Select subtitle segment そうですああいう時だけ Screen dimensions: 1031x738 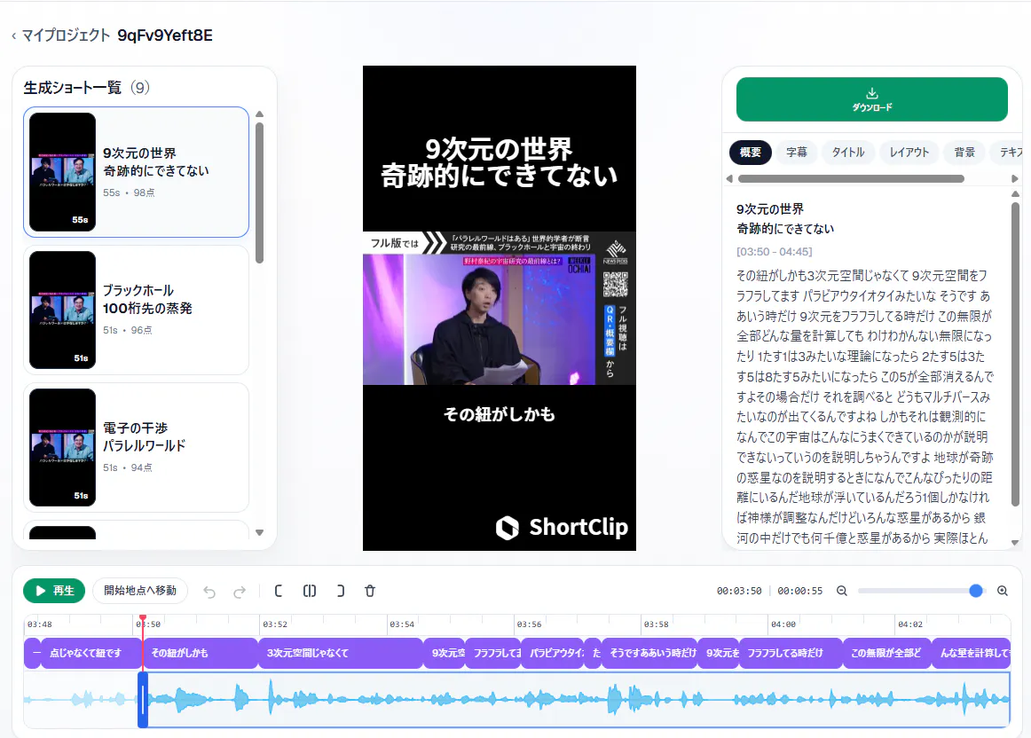coord(649,653)
